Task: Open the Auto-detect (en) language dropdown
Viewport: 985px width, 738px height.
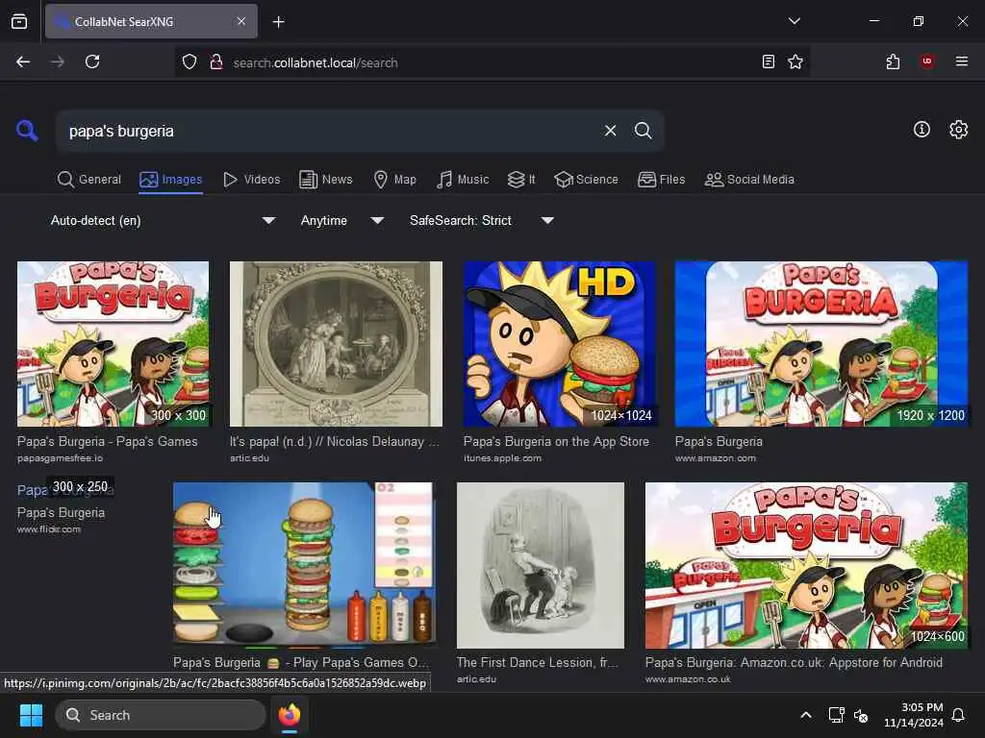Action: [164, 220]
